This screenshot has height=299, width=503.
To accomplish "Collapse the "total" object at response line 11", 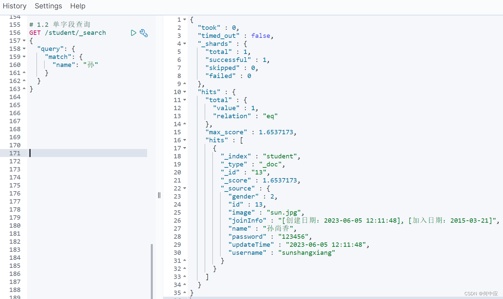I will (x=185, y=100).
